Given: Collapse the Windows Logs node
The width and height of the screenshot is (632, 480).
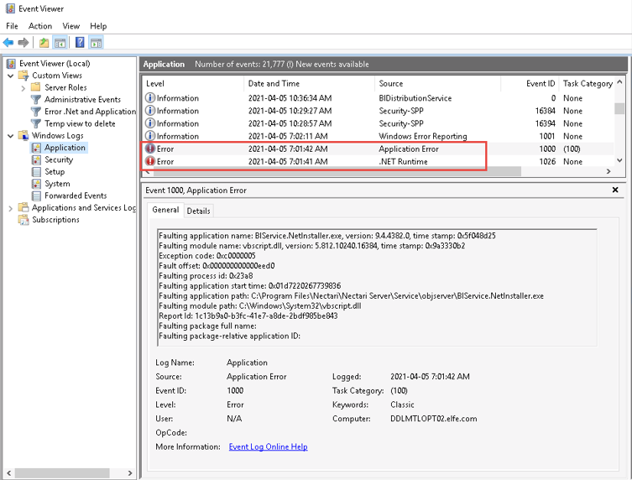Looking at the screenshot, I should point(10,136).
